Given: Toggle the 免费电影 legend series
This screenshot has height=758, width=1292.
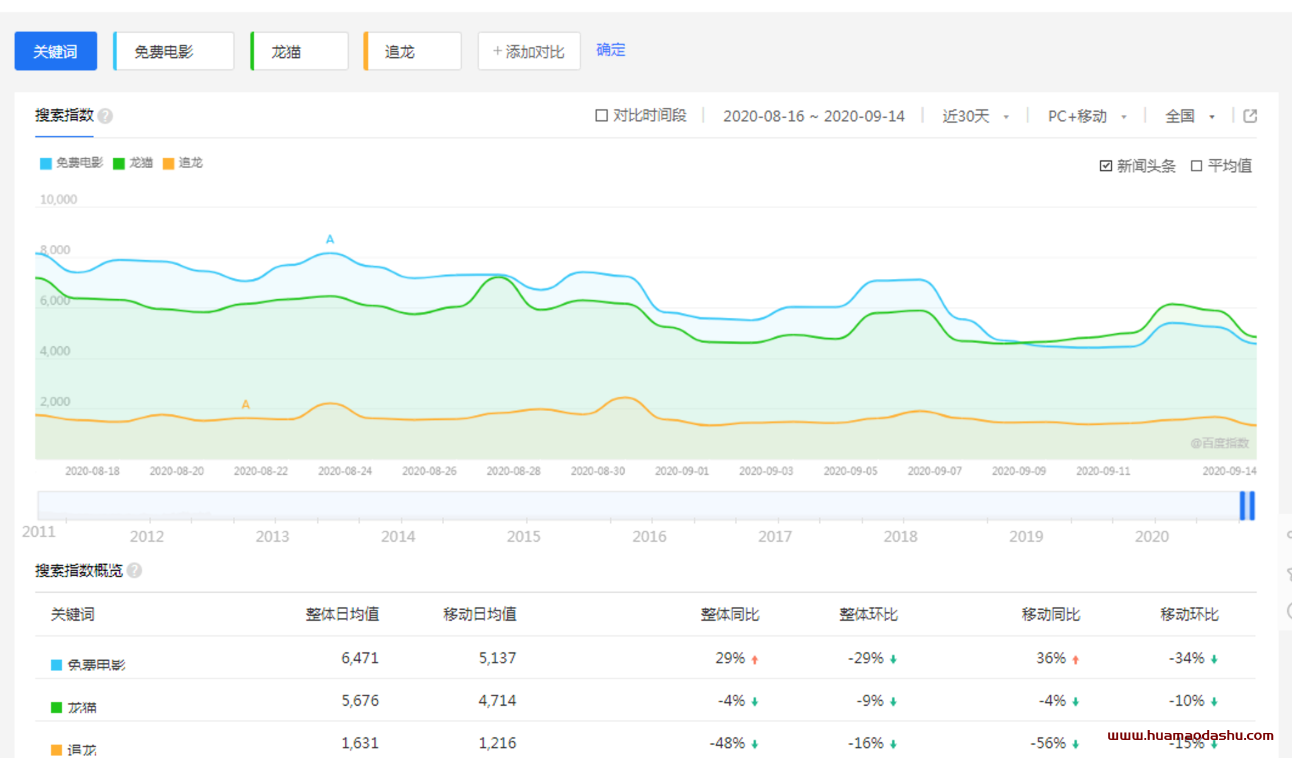Looking at the screenshot, I should tap(72, 163).
